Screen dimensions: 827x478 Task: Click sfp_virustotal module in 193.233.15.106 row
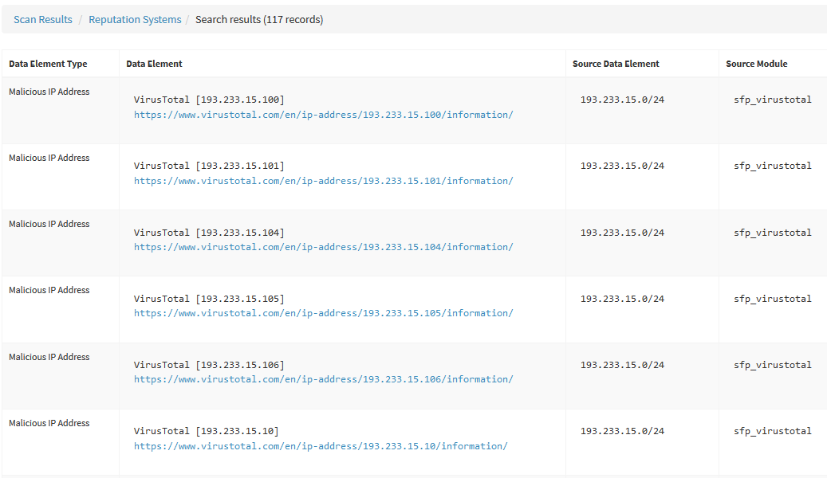coord(773,365)
